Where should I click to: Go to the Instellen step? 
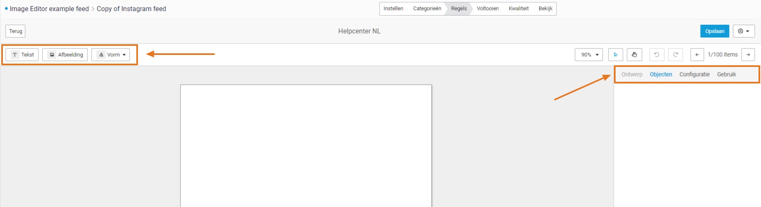point(393,9)
